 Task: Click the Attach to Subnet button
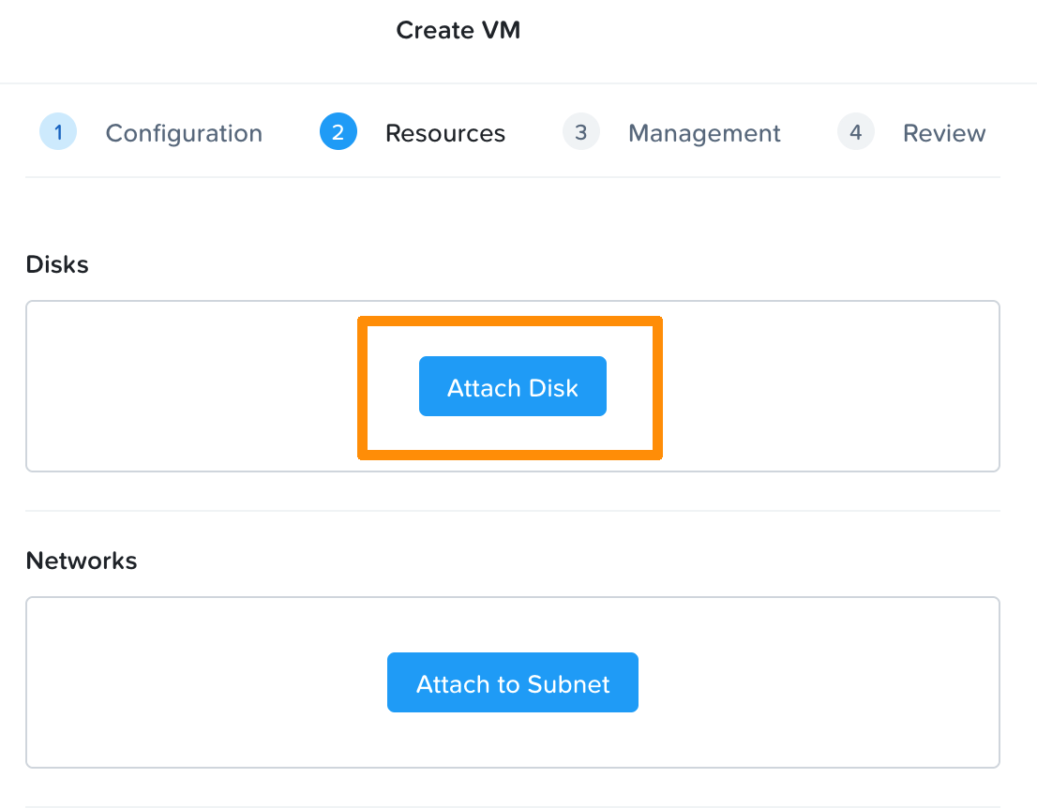coord(512,682)
